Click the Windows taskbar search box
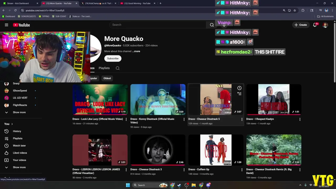 coord(150,185)
